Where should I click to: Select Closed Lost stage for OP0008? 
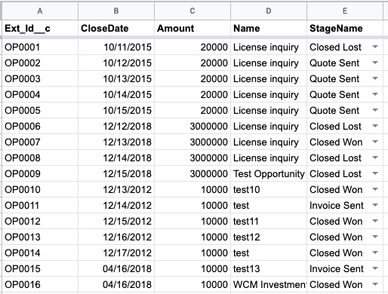click(345, 158)
